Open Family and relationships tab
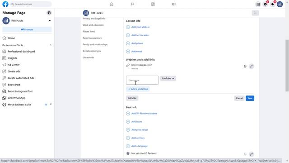This screenshot has width=289, height=163. click(95, 44)
